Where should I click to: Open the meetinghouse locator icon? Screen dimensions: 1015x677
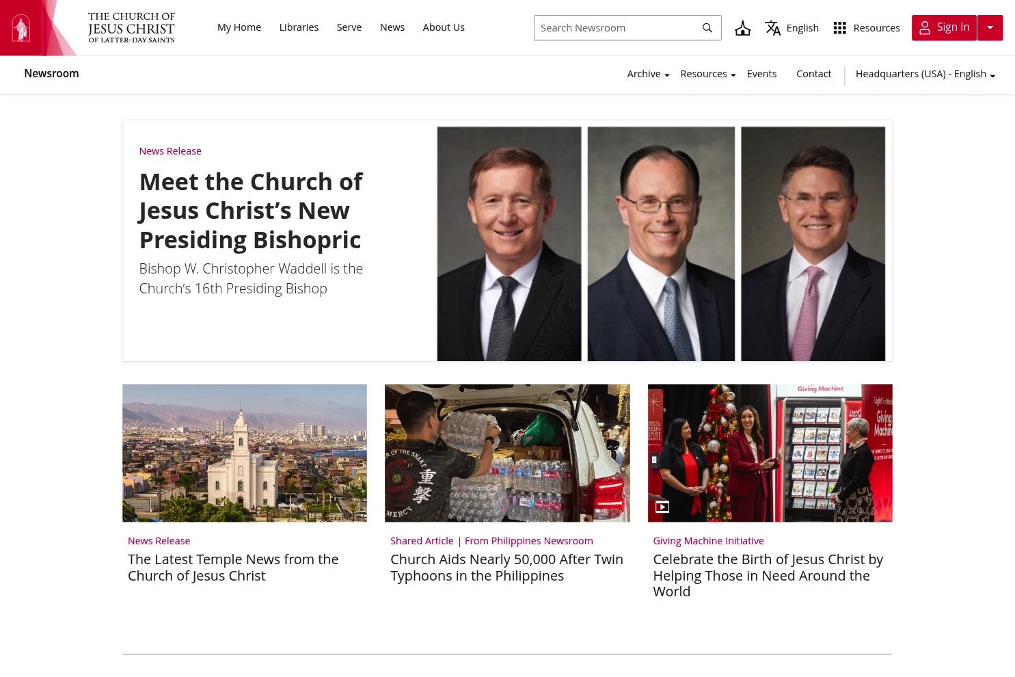pyautogui.click(x=742, y=28)
